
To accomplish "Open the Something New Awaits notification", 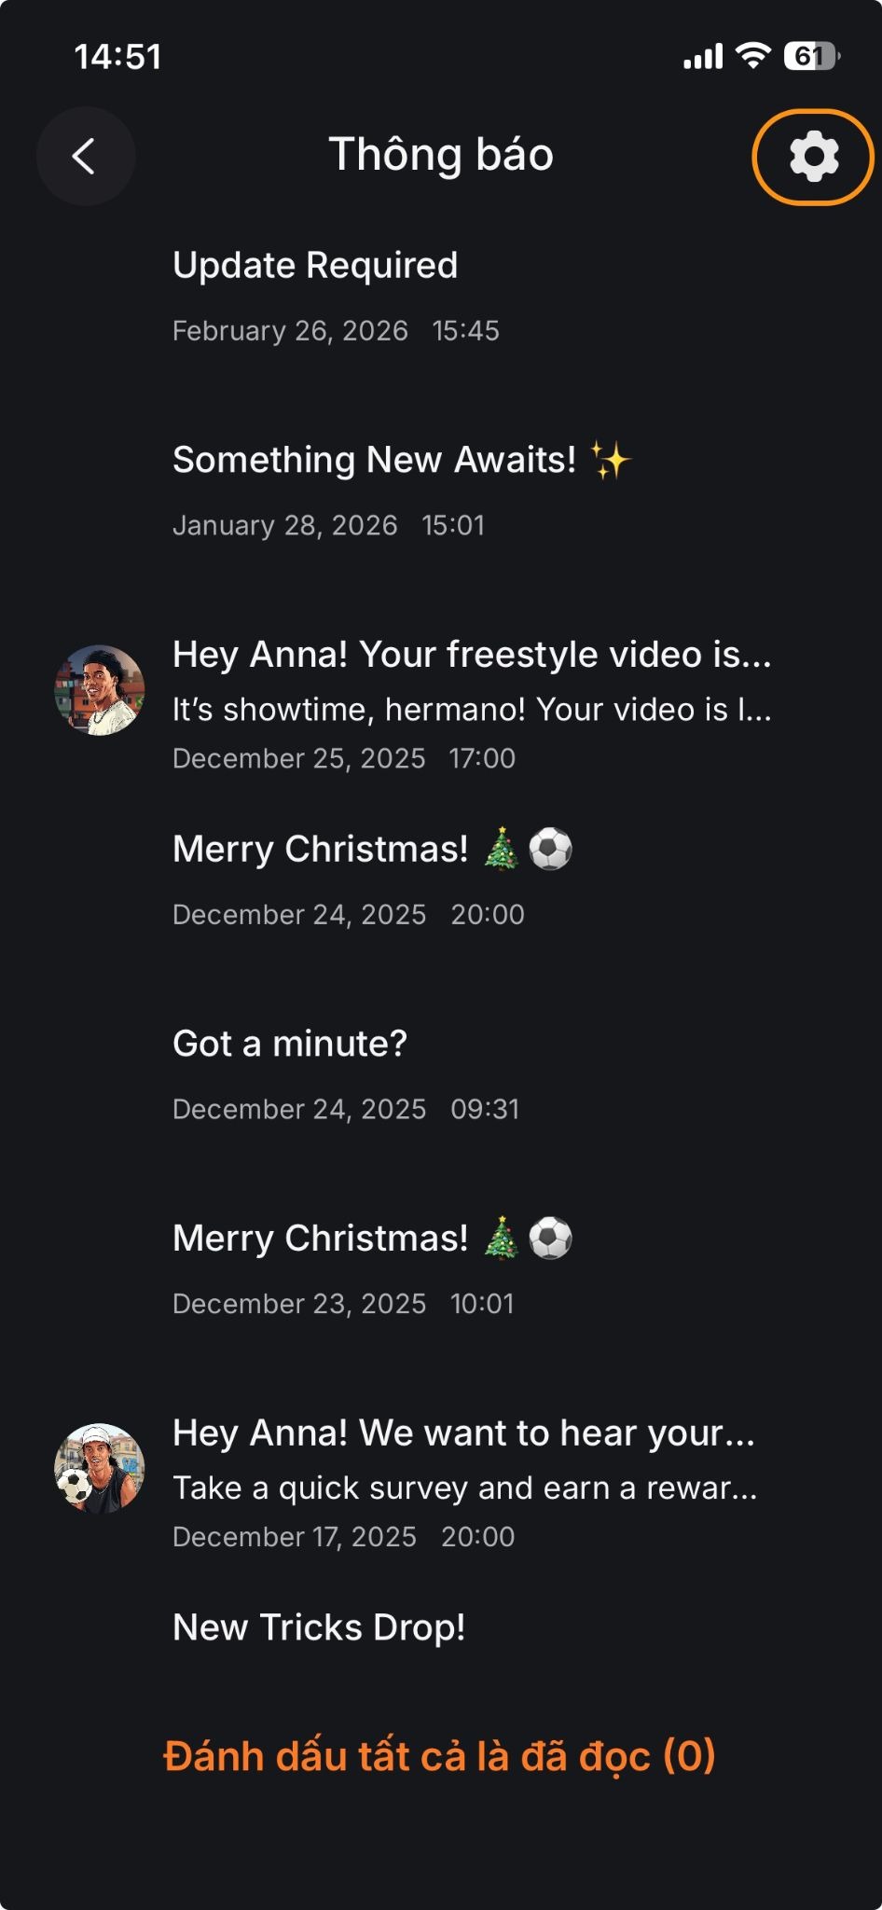I will pyautogui.click(x=375, y=461).
